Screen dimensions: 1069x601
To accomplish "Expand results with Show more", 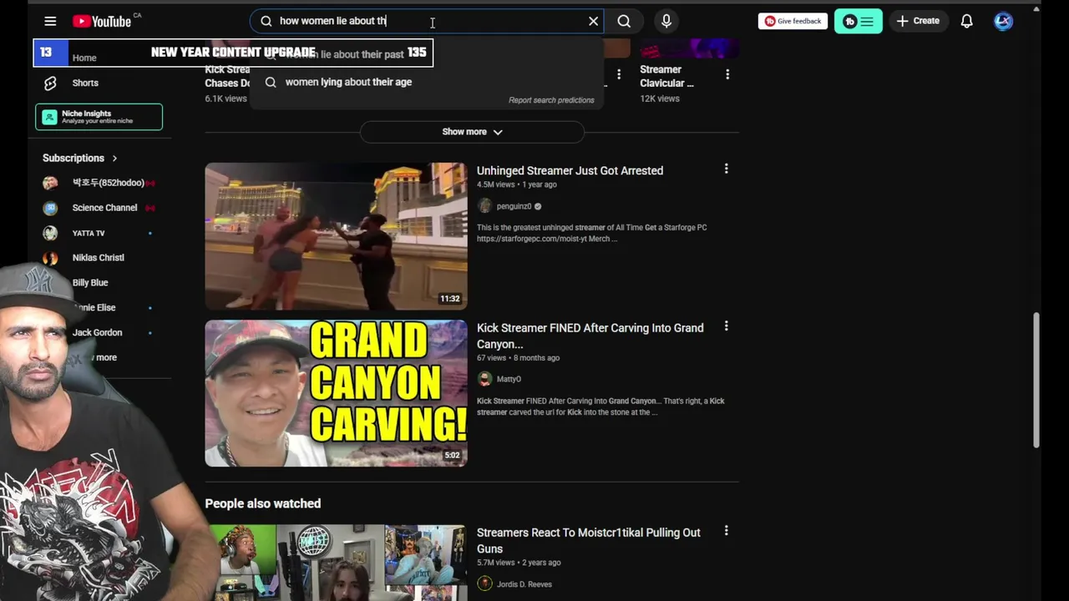I will 472,132.
